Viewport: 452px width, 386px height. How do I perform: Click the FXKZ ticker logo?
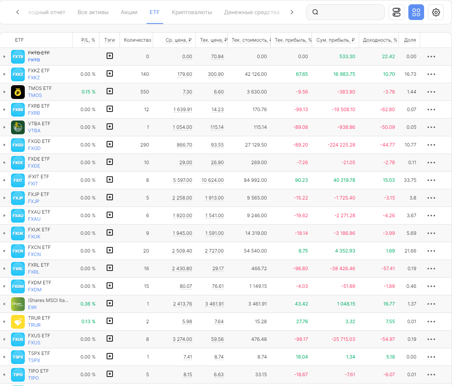[18, 74]
